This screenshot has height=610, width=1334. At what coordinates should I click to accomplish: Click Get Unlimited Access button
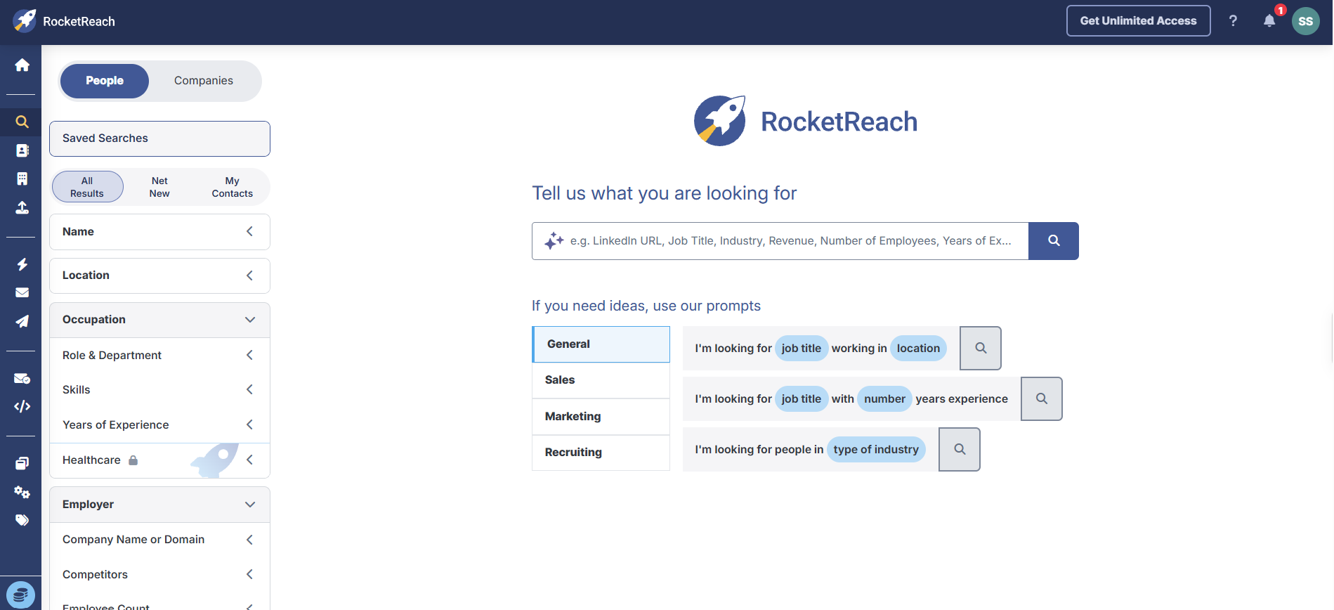point(1138,21)
